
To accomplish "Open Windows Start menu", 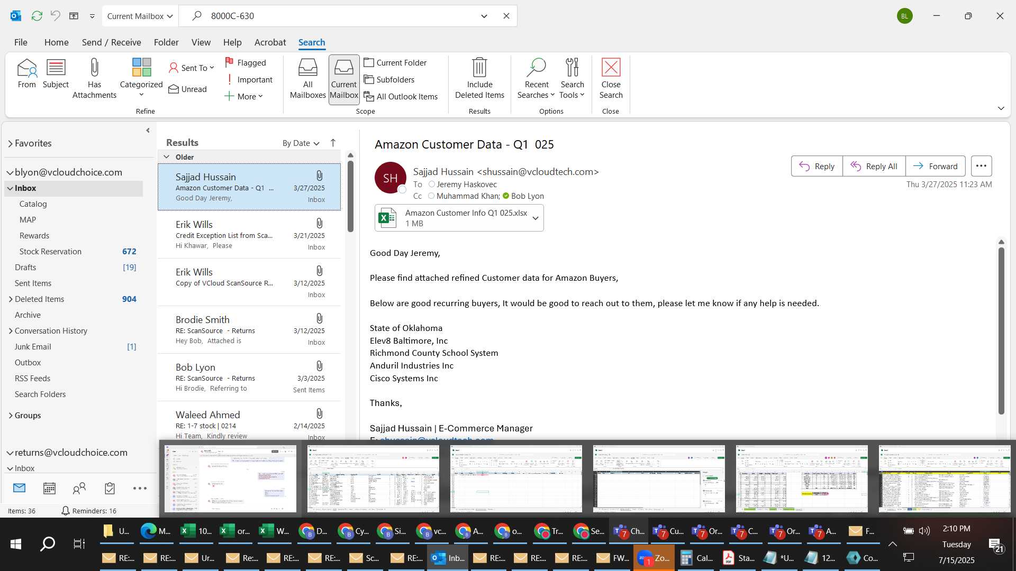I will click(16, 544).
